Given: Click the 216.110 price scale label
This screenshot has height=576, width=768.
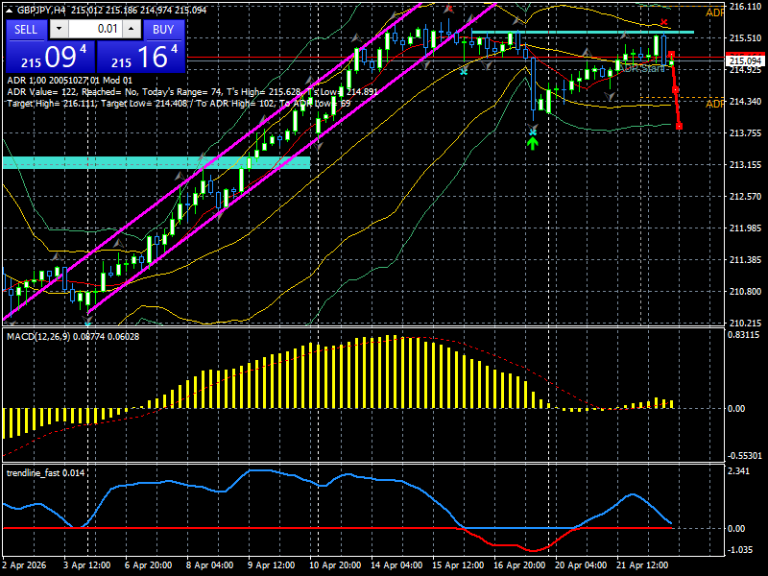Looking at the screenshot, I should [746, 7].
